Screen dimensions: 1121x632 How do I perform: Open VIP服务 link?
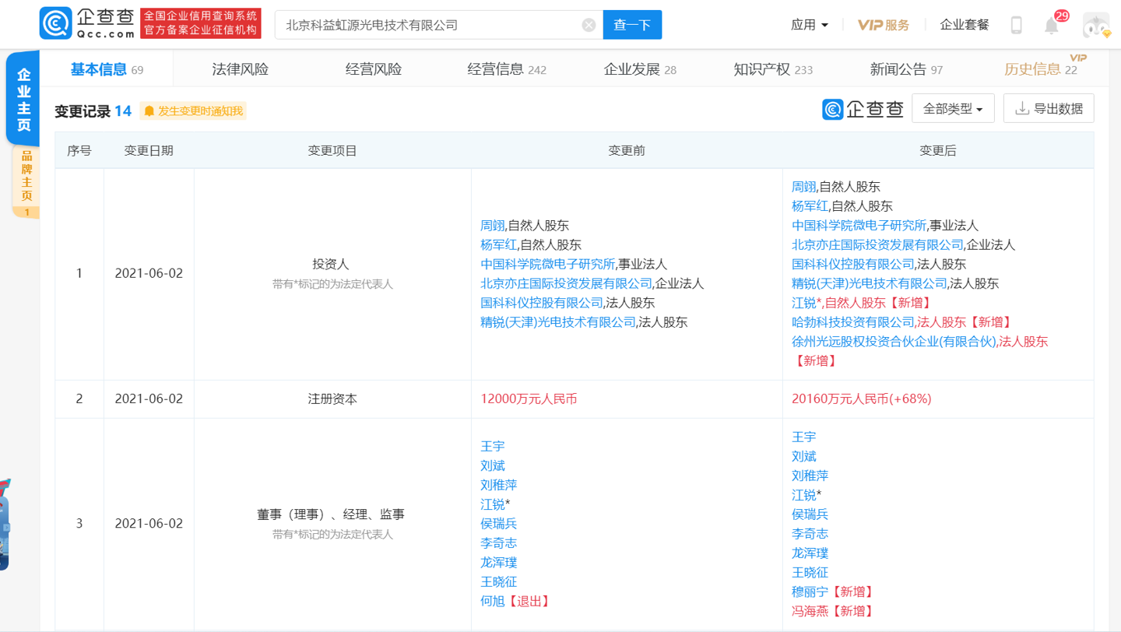coord(883,25)
